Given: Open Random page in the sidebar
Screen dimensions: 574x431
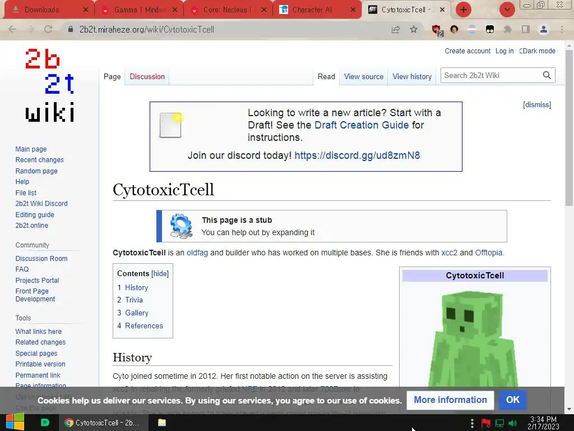Looking at the screenshot, I should pyautogui.click(x=36, y=171).
